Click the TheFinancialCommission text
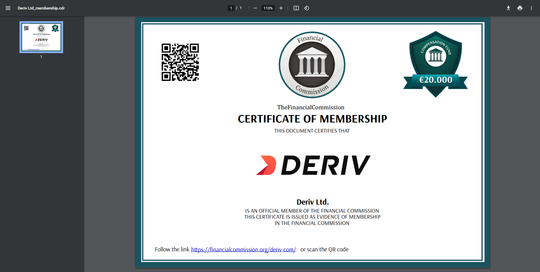The width and height of the screenshot is (540, 272). tap(311, 107)
